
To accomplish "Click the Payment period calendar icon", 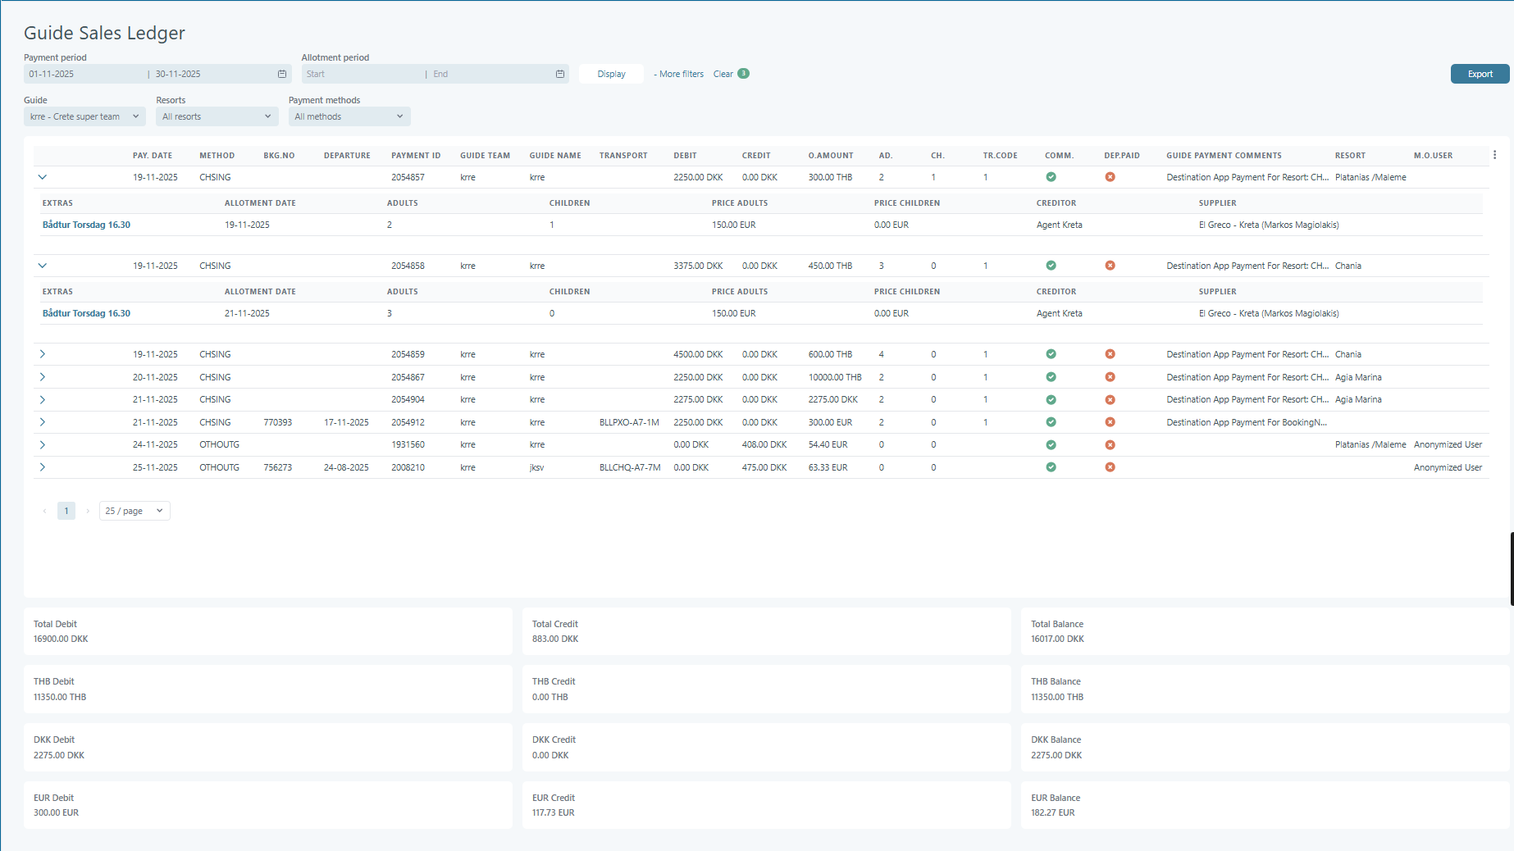I will point(282,74).
